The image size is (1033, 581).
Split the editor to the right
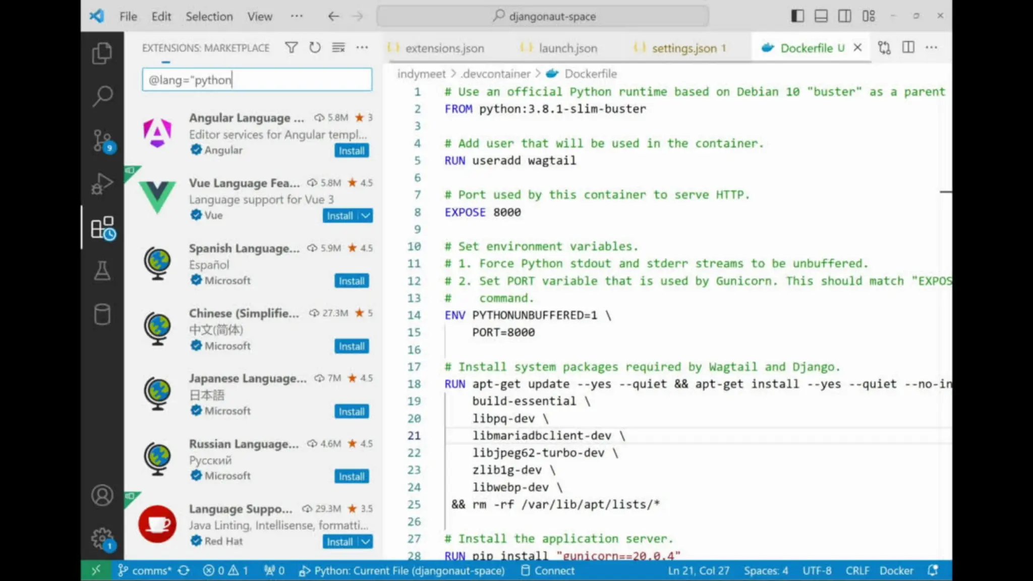point(908,47)
